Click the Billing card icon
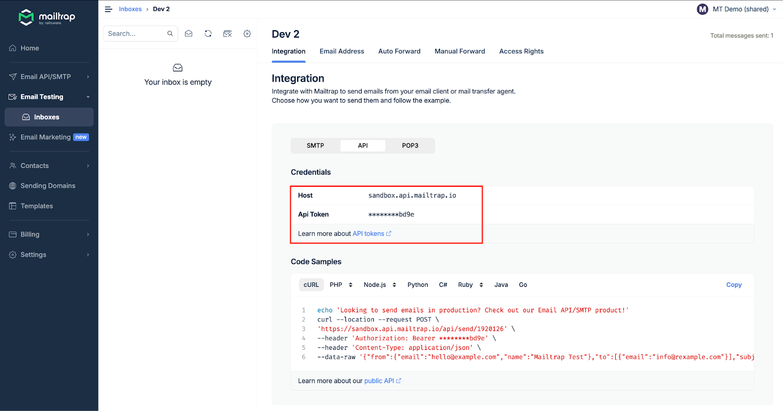783x411 pixels. point(13,235)
